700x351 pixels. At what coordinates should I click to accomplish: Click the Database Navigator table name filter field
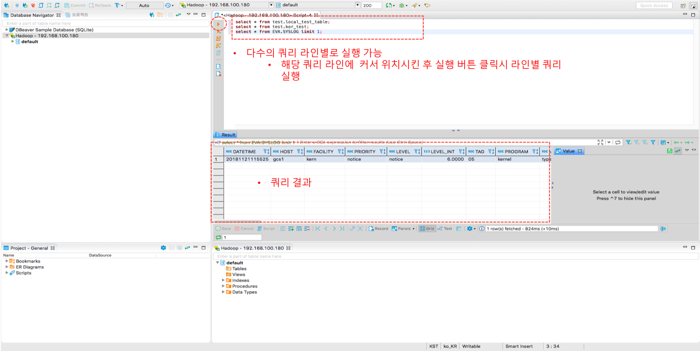[105, 23]
